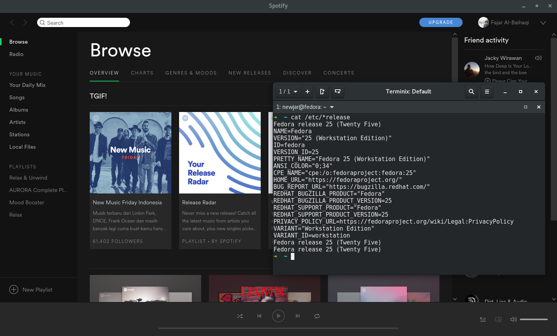Skip to the previous track

point(259,316)
